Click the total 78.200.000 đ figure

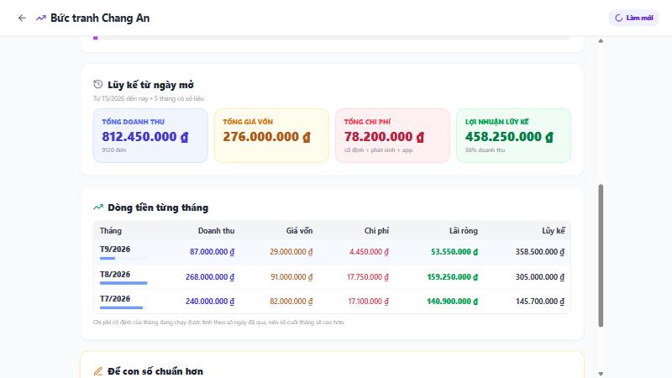(384, 137)
